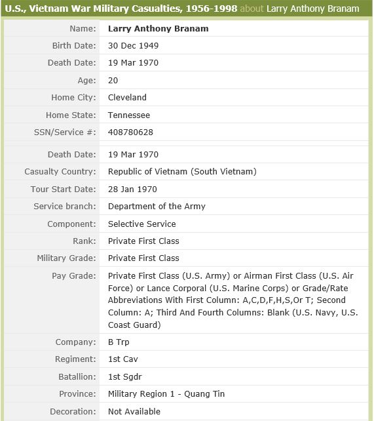Click Department of the Army value
374x421 pixels.
[x=157, y=207]
